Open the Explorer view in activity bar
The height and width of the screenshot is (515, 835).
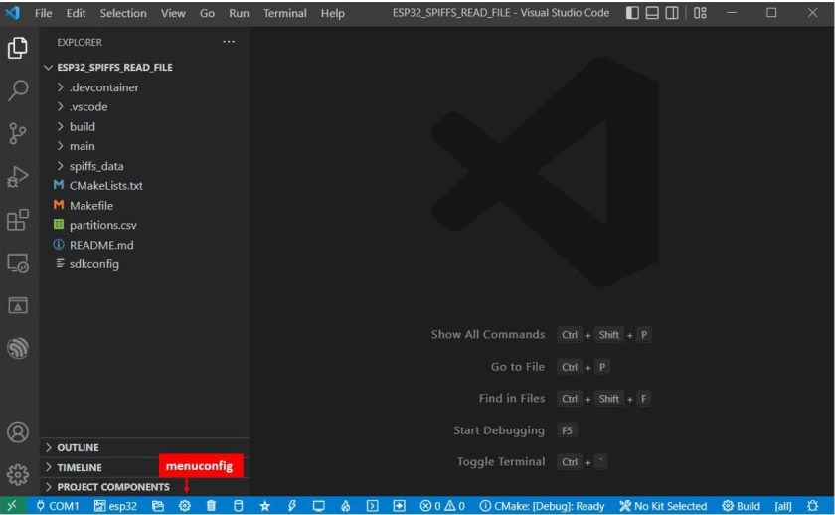point(18,48)
